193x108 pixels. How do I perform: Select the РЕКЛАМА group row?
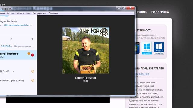18,71
